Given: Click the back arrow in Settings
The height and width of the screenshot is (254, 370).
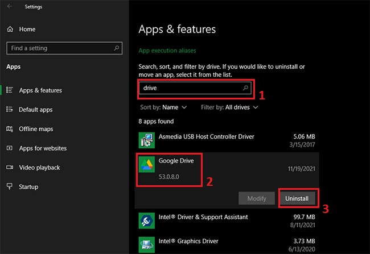Looking at the screenshot, I should [x=9, y=7].
